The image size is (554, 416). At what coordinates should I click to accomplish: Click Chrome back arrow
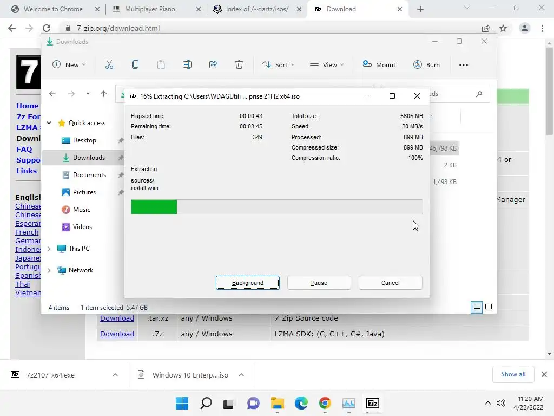(x=12, y=28)
